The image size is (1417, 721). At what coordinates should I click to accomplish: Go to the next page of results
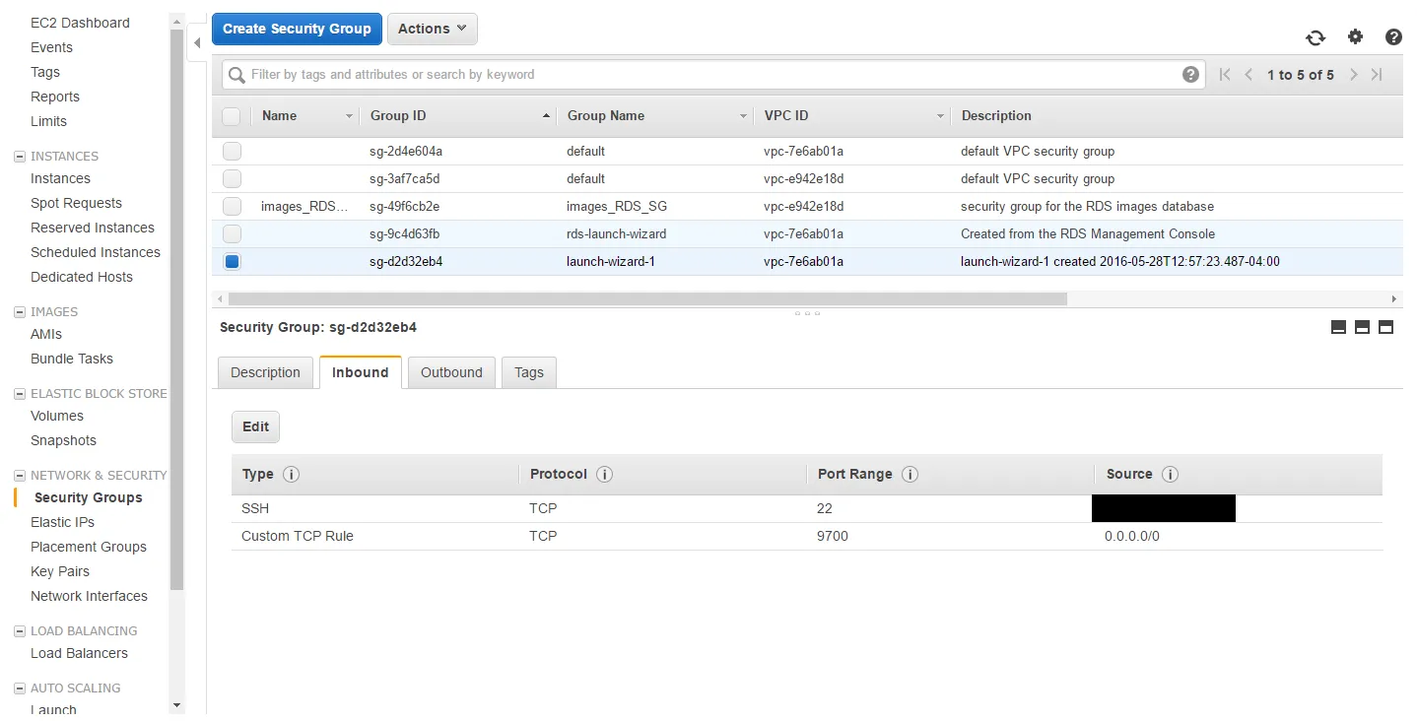click(1354, 75)
